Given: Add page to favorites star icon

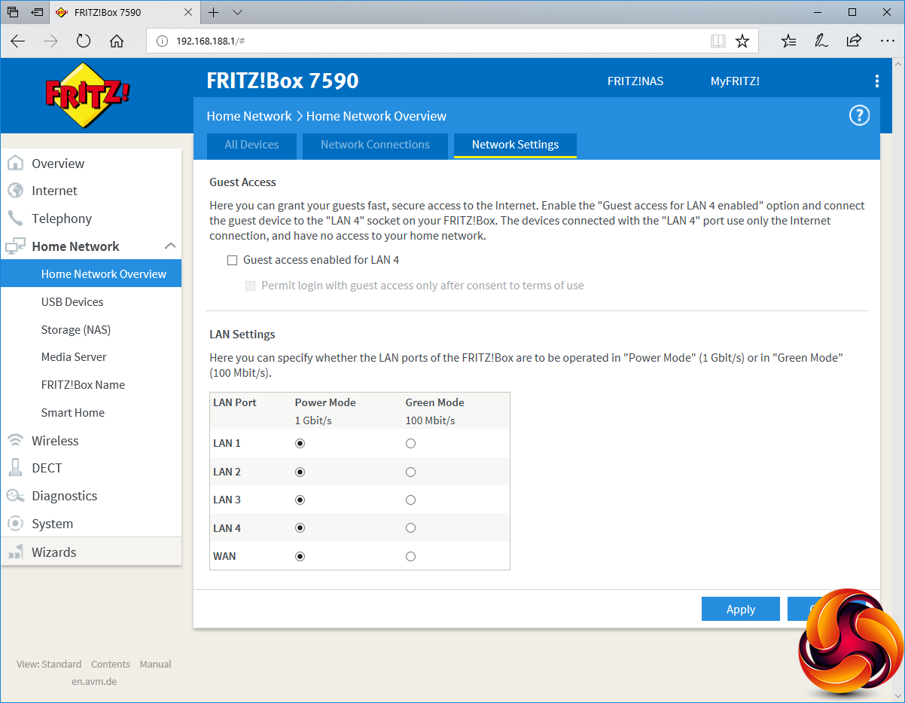Looking at the screenshot, I should coord(742,41).
